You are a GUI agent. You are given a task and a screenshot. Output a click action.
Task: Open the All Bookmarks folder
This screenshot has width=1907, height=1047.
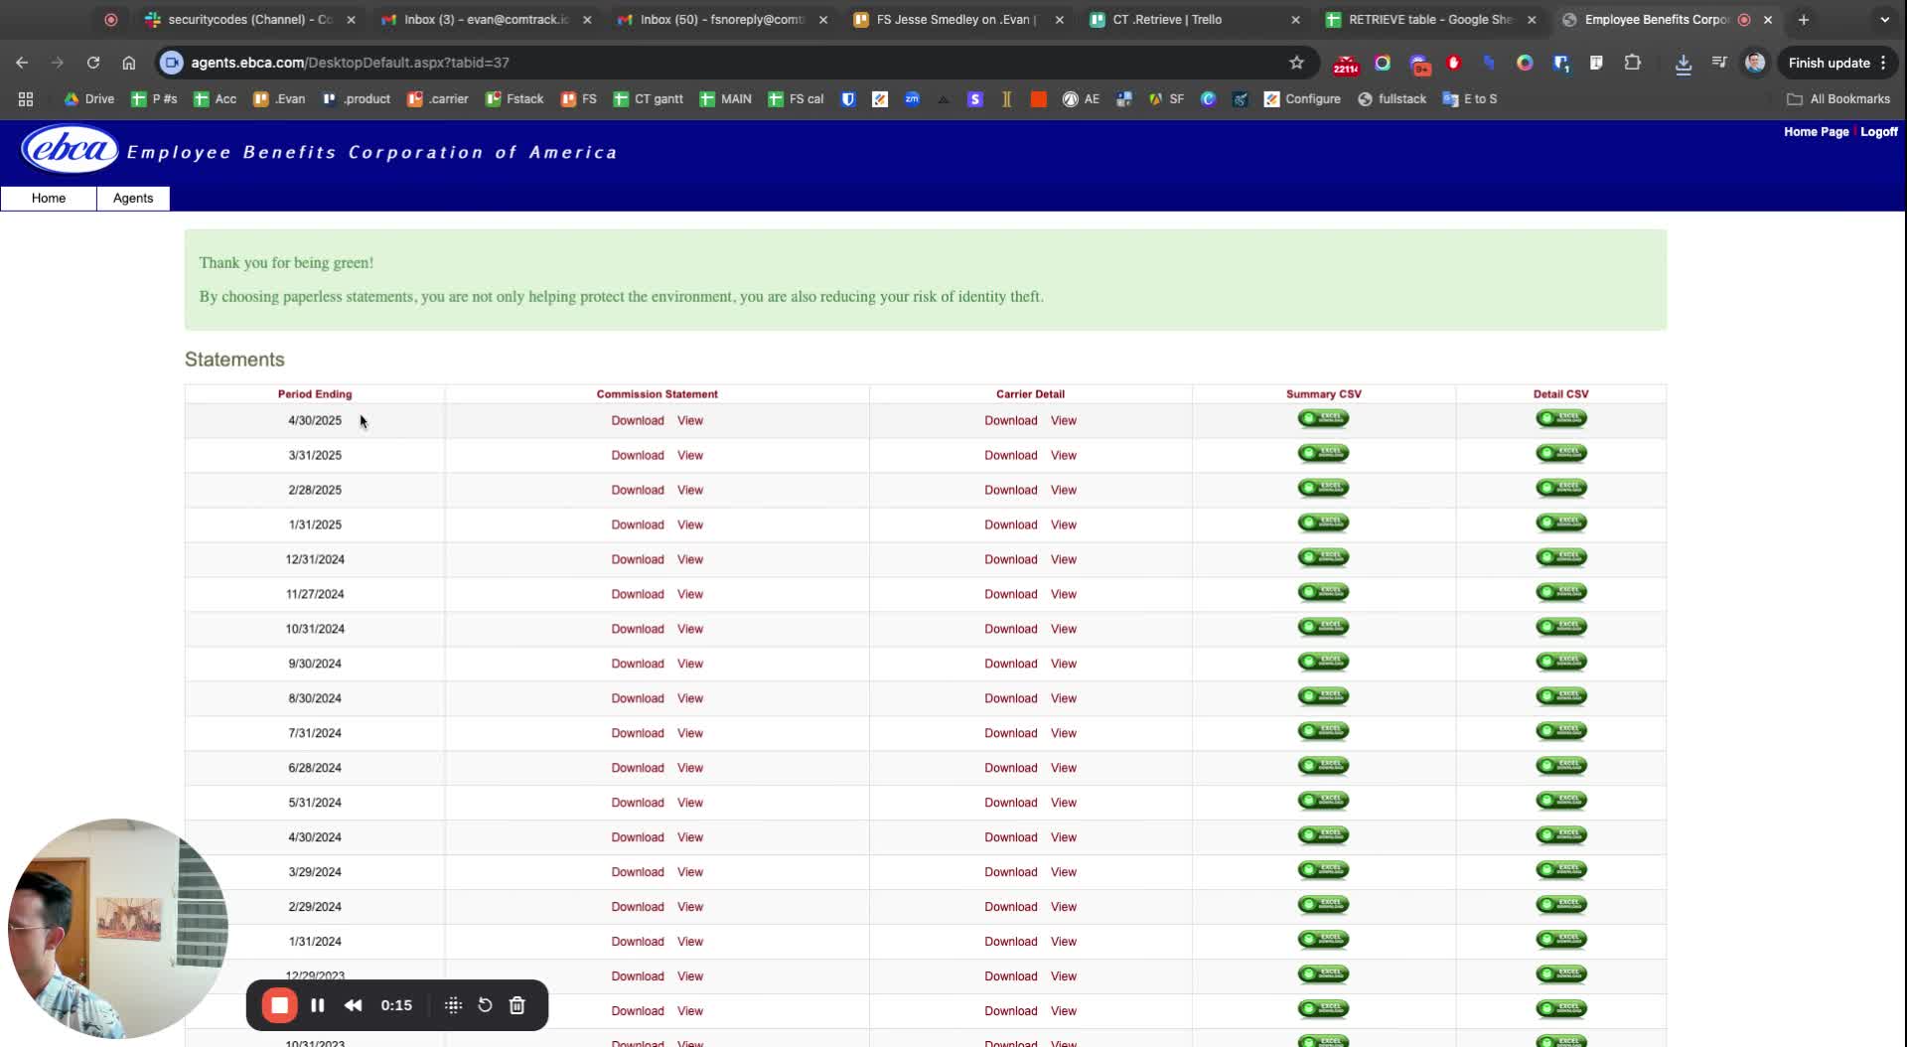(1838, 99)
